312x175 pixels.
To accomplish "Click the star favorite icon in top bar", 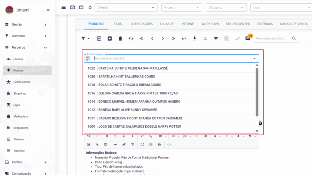I will point(90,7).
